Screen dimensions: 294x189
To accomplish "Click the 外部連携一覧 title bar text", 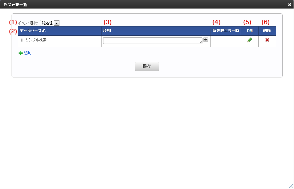I will (15, 5).
